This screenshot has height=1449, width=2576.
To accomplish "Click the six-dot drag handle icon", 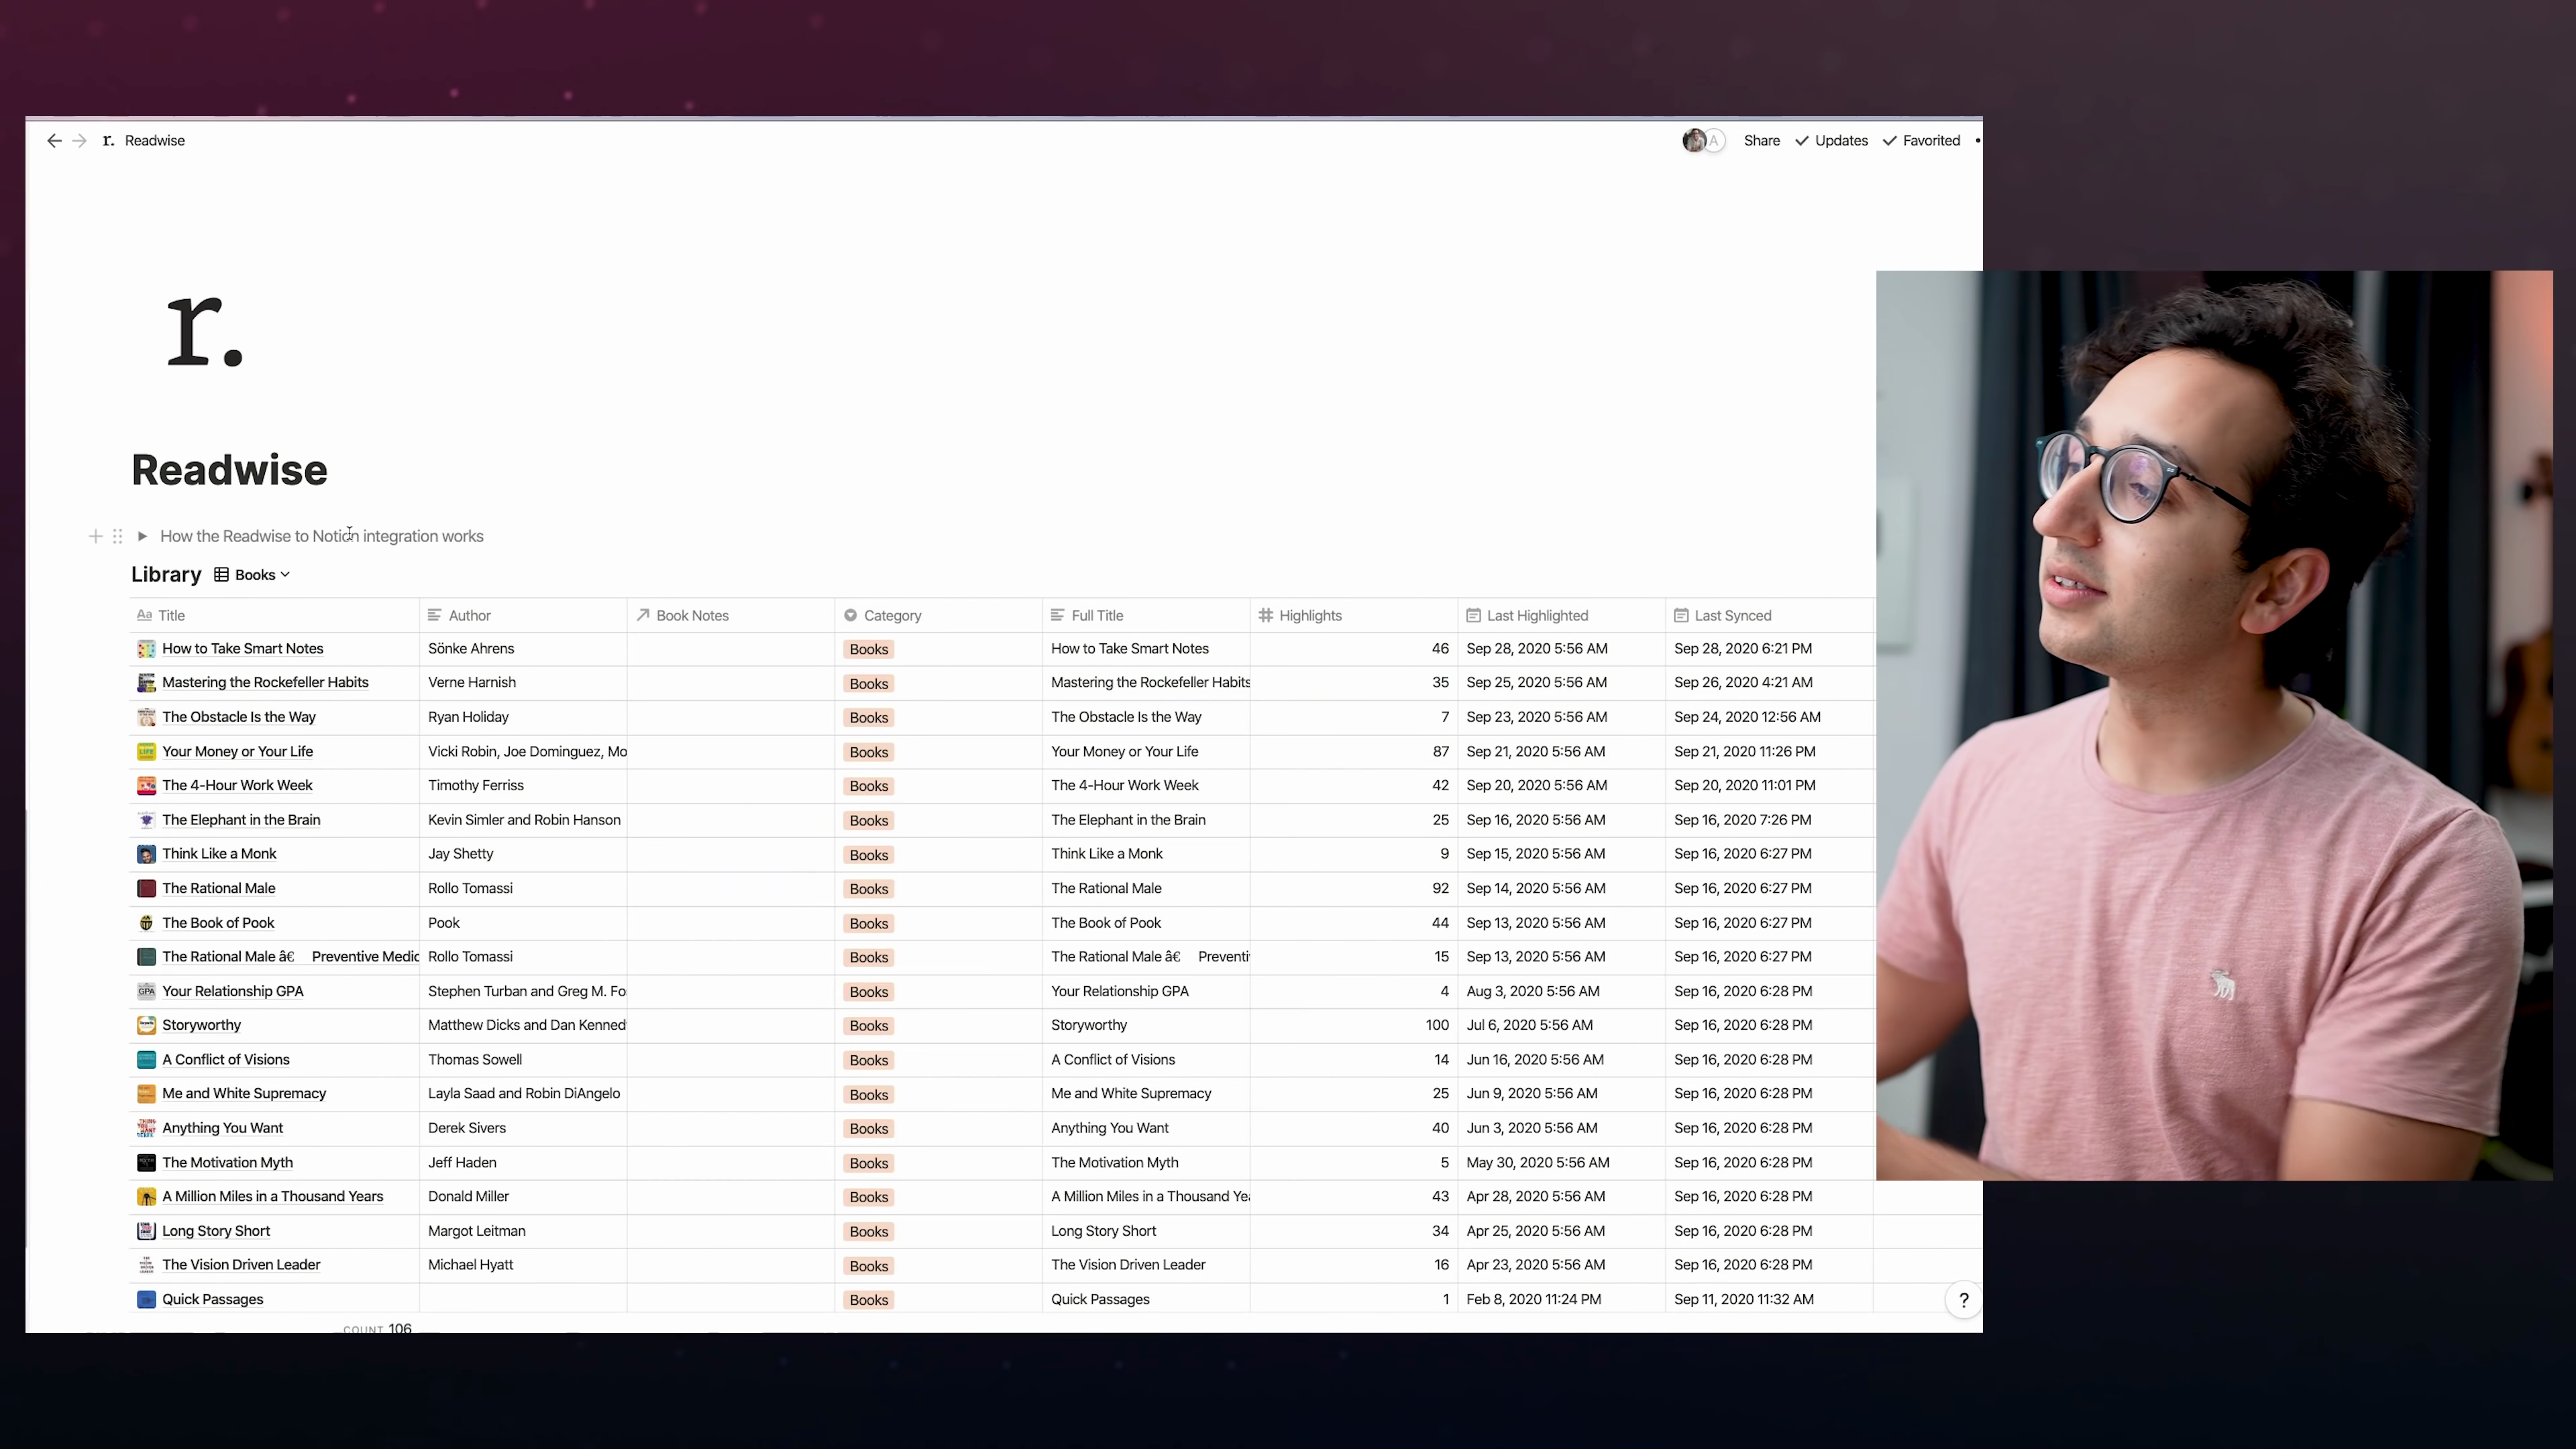I will click(117, 536).
